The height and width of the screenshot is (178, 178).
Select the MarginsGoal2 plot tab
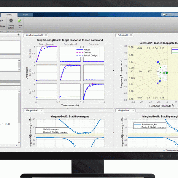(32, 110)
